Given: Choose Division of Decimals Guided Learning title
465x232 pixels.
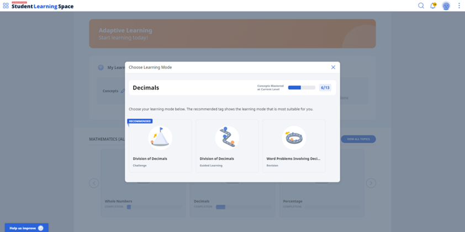Looking at the screenshot, I should (216, 159).
